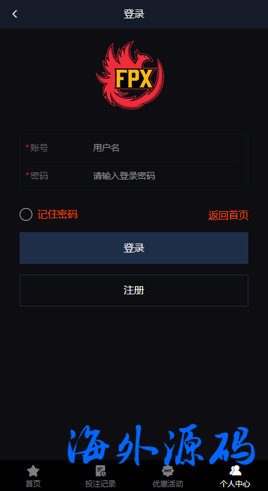
Task: Switch to the 首页 tab label
Action: point(33,483)
